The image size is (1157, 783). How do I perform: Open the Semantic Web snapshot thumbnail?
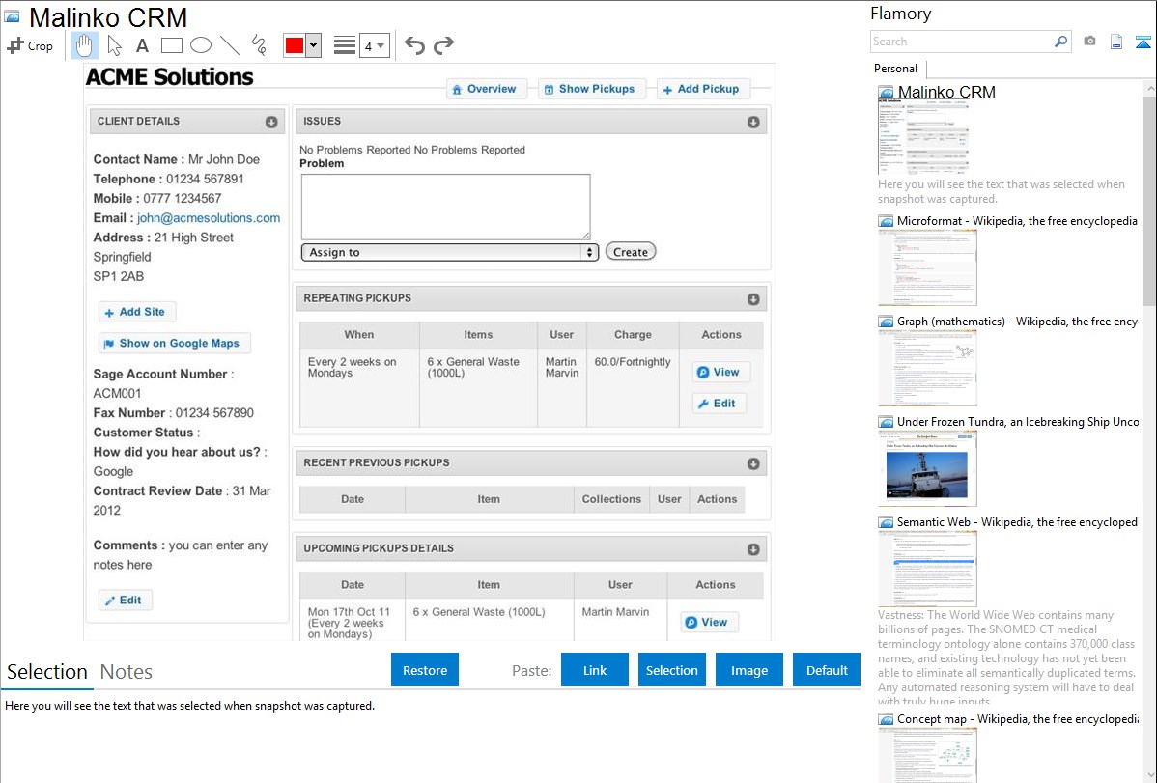point(927,569)
